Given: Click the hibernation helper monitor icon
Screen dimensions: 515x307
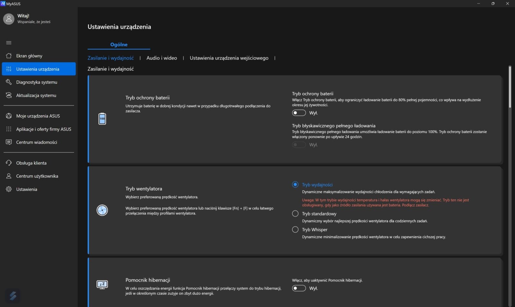Looking at the screenshot, I should tap(102, 284).
